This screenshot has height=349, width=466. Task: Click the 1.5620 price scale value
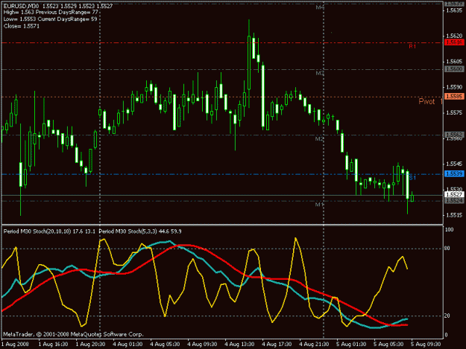pos(454,36)
